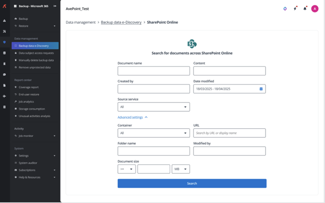Click the AvePoint logo in left rail
This screenshot has width=325, height=203.
pyautogui.click(x=4, y=6)
